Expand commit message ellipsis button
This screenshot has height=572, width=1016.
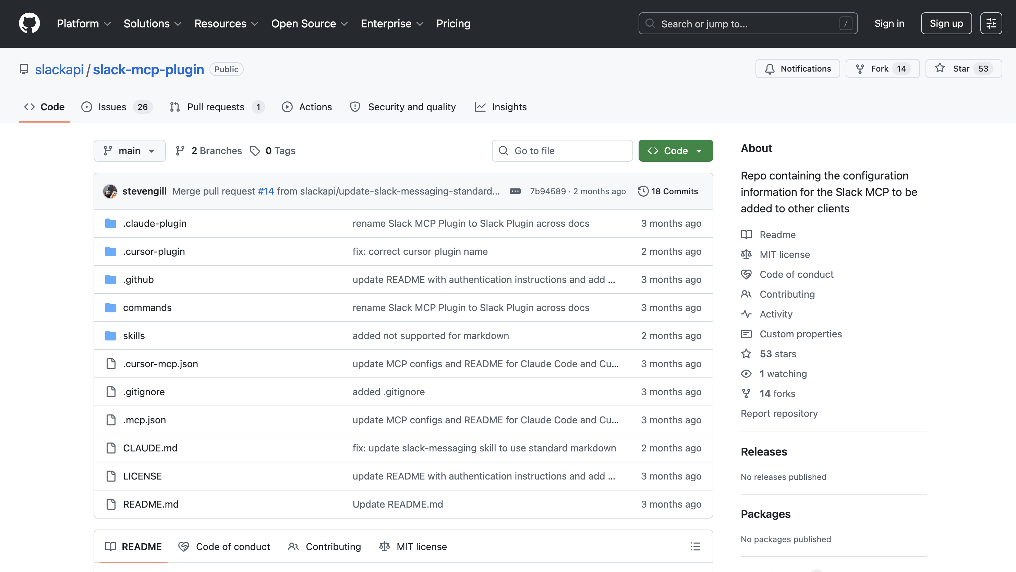tap(515, 191)
